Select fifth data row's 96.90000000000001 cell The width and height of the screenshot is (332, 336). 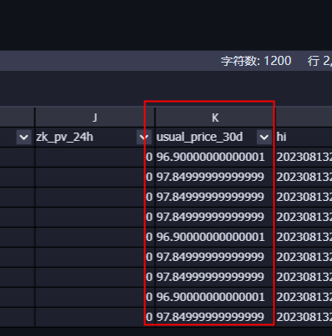coord(215,237)
